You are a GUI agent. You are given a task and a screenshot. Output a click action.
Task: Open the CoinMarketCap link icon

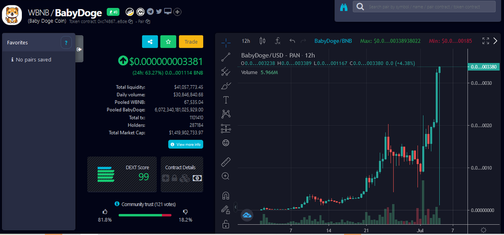(x=141, y=12)
